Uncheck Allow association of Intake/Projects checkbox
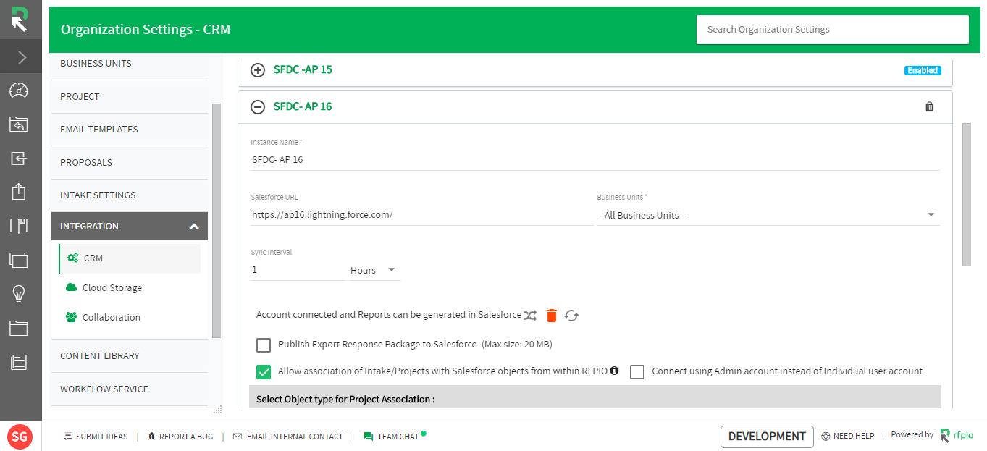Image resolution: width=987 pixels, height=451 pixels. coord(264,372)
